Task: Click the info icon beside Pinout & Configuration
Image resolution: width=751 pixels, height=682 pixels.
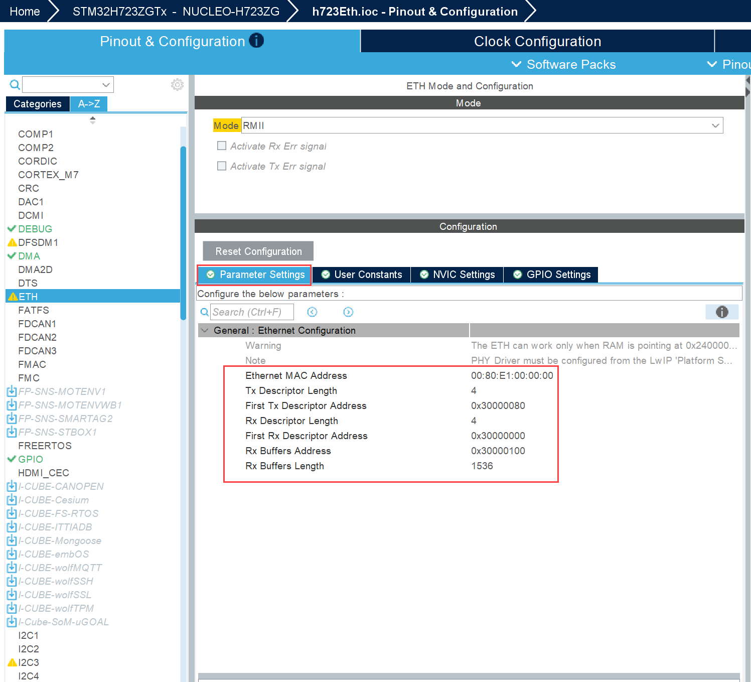Action: coord(256,41)
